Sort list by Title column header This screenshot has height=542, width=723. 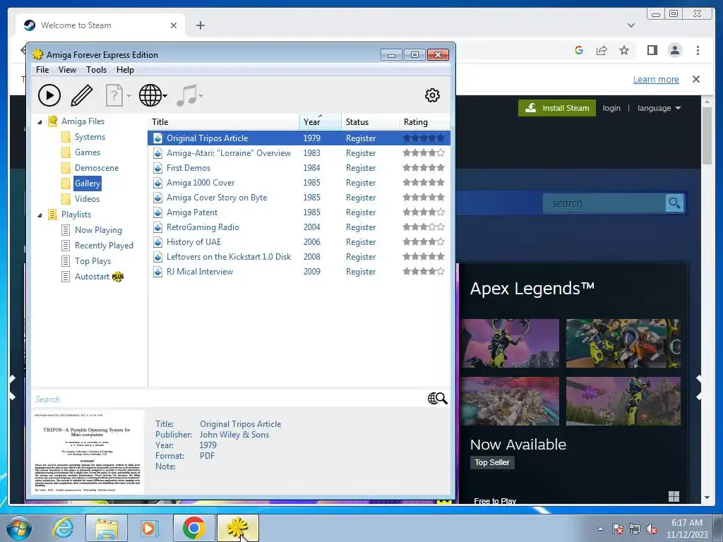coord(224,122)
